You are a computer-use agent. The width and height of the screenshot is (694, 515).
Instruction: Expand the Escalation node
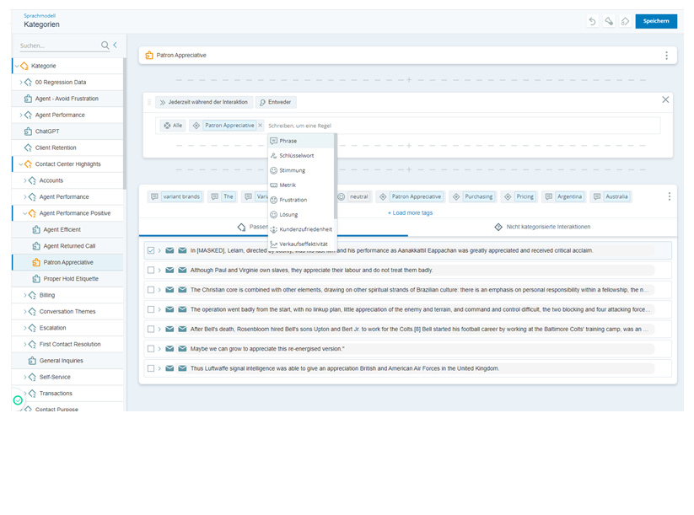(x=25, y=328)
